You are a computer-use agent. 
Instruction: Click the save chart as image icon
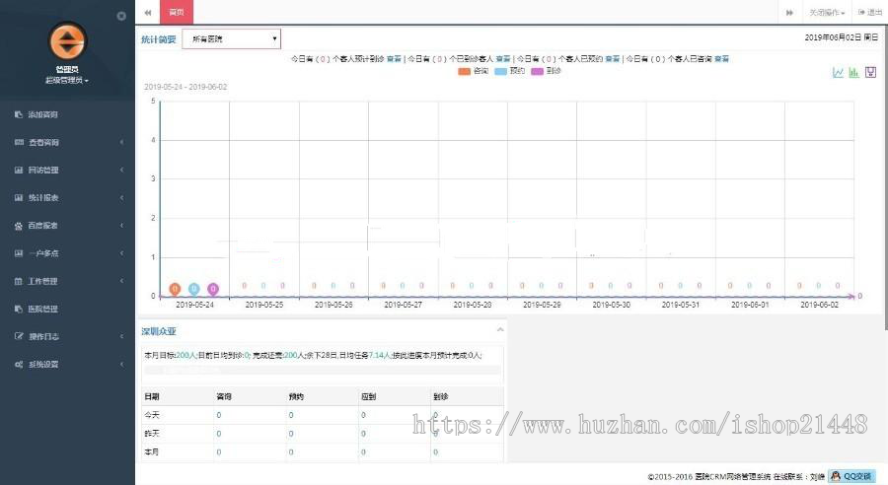click(870, 72)
